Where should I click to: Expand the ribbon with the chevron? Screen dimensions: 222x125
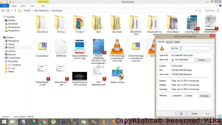pos(216,6)
